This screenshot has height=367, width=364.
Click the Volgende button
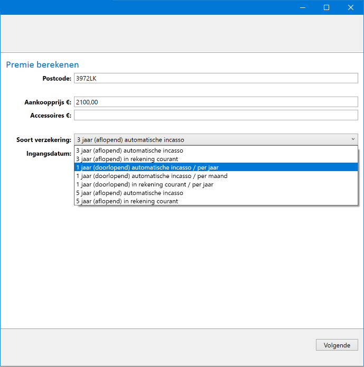[x=337, y=345]
